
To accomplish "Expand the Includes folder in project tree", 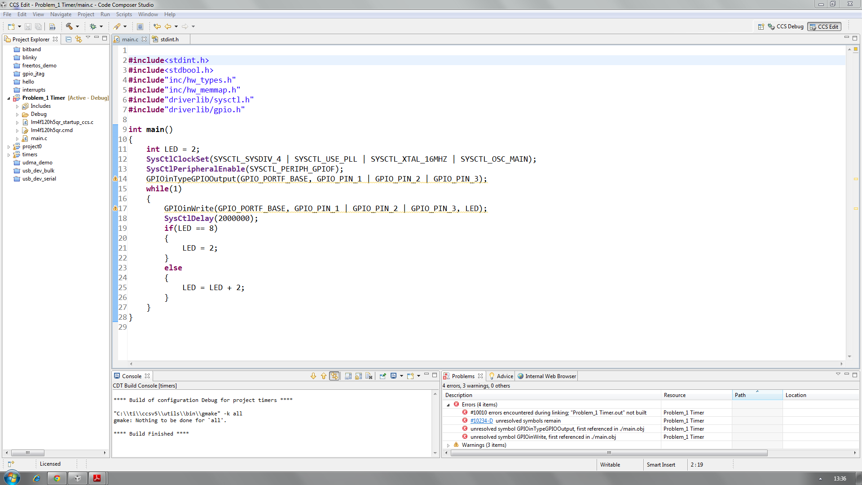I will [18, 106].
